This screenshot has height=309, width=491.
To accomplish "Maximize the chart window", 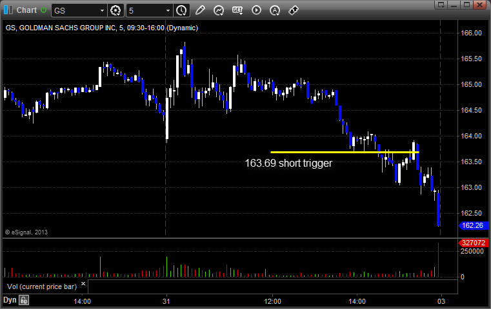I will (466, 5).
